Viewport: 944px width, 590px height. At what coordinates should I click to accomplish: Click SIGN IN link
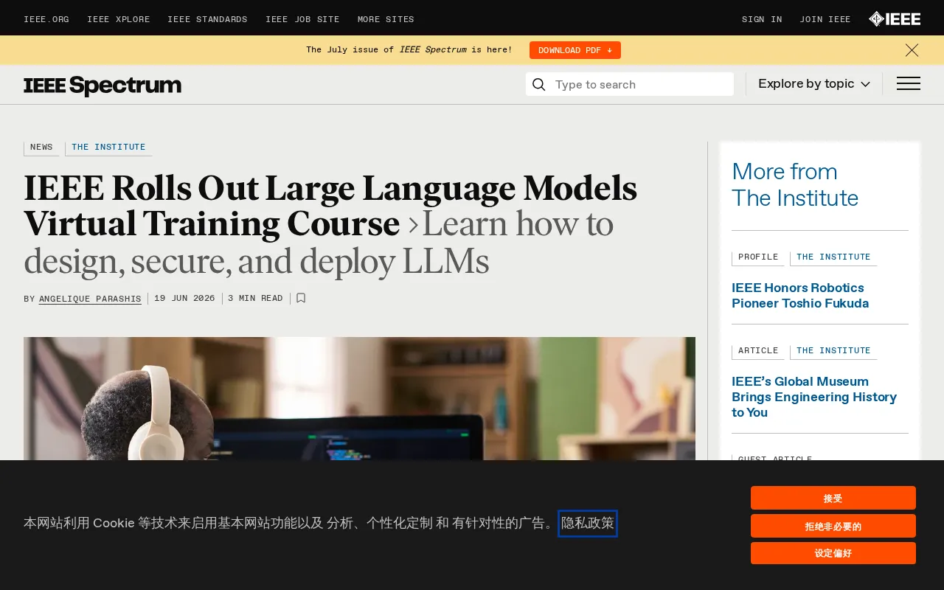(x=762, y=20)
